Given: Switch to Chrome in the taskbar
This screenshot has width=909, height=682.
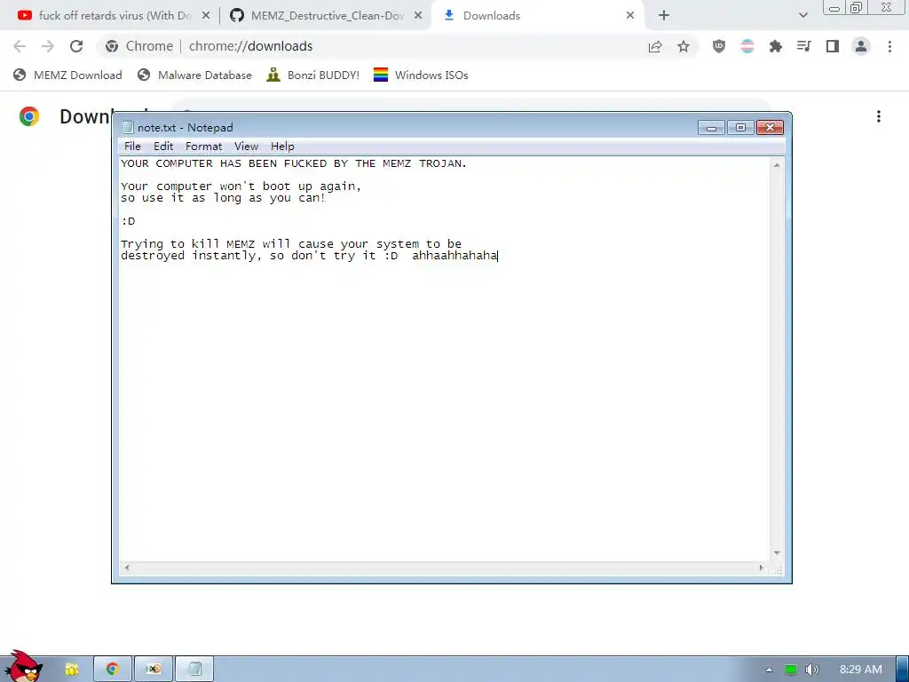Looking at the screenshot, I should [x=113, y=670].
